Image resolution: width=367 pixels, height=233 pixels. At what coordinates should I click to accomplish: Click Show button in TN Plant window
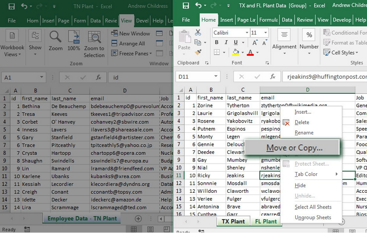point(35,43)
